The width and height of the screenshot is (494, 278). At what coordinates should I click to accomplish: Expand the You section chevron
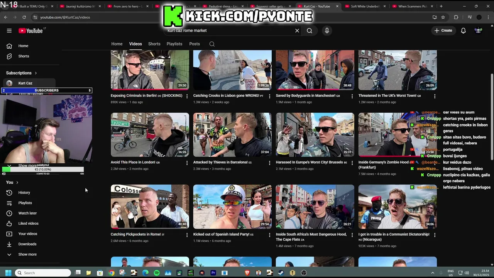17,182
